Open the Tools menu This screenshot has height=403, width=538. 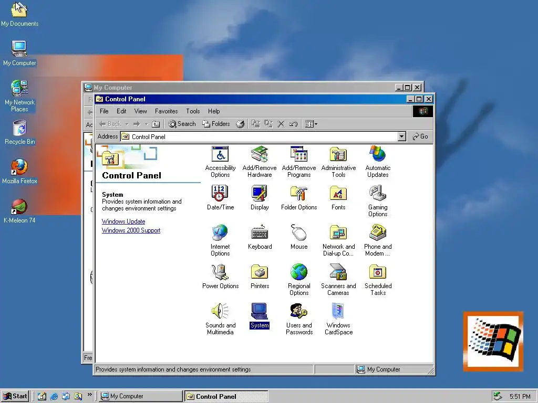193,111
